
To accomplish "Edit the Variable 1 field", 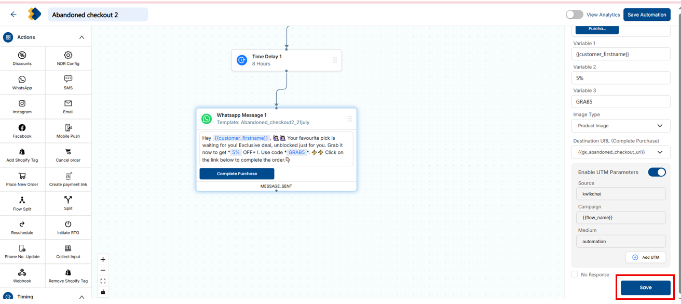I will (621, 54).
